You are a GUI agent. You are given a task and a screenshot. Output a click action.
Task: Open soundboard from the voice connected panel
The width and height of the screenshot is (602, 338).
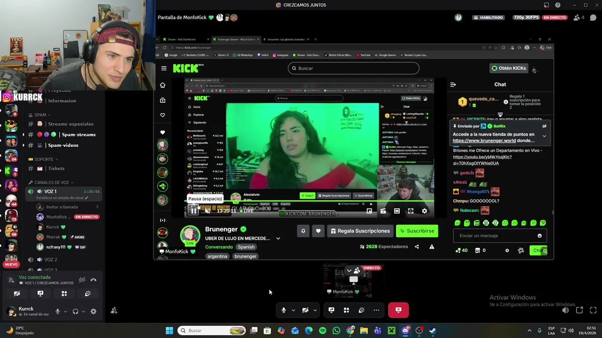[87, 293]
